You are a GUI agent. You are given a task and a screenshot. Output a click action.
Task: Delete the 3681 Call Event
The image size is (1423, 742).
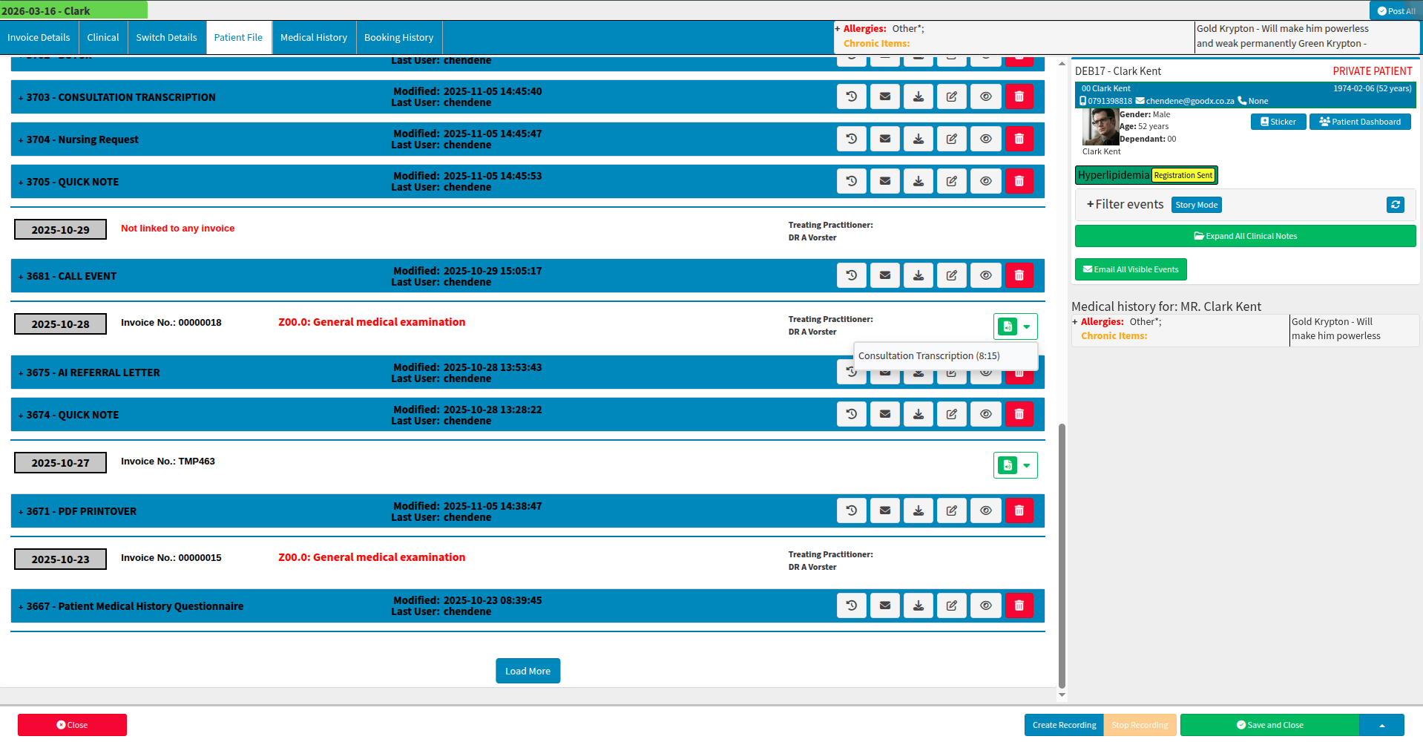click(1019, 275)
